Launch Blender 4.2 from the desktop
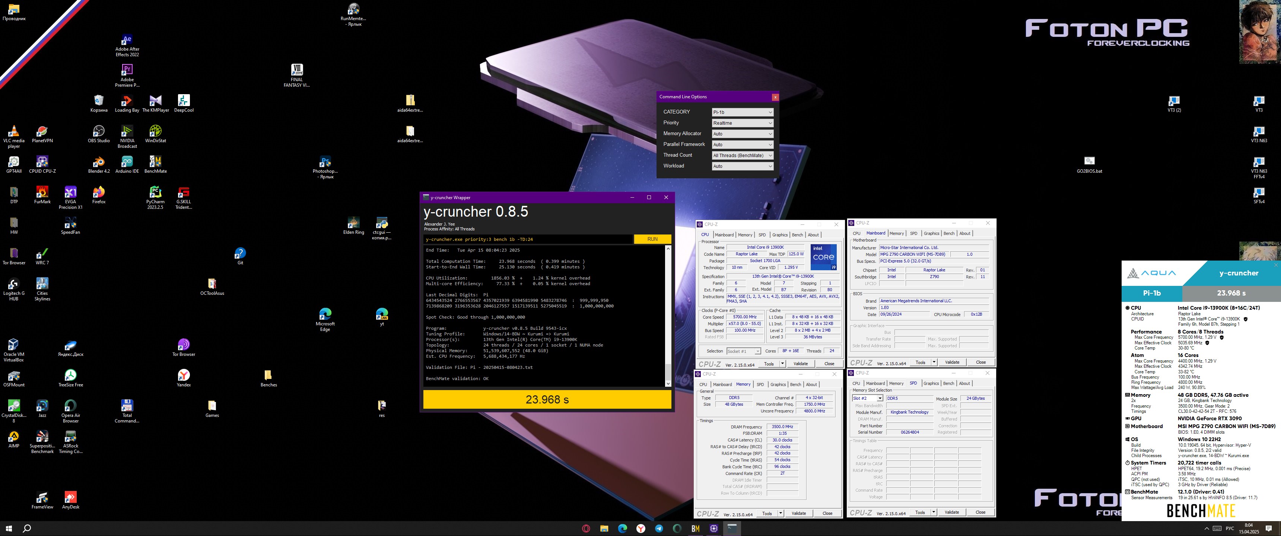The height and width of the screenshot is (536, 1281). pyautogui.click(x=99, y=164)
